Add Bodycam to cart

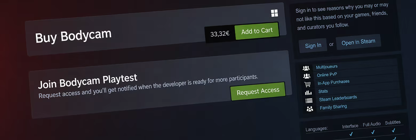pos(257,31)
